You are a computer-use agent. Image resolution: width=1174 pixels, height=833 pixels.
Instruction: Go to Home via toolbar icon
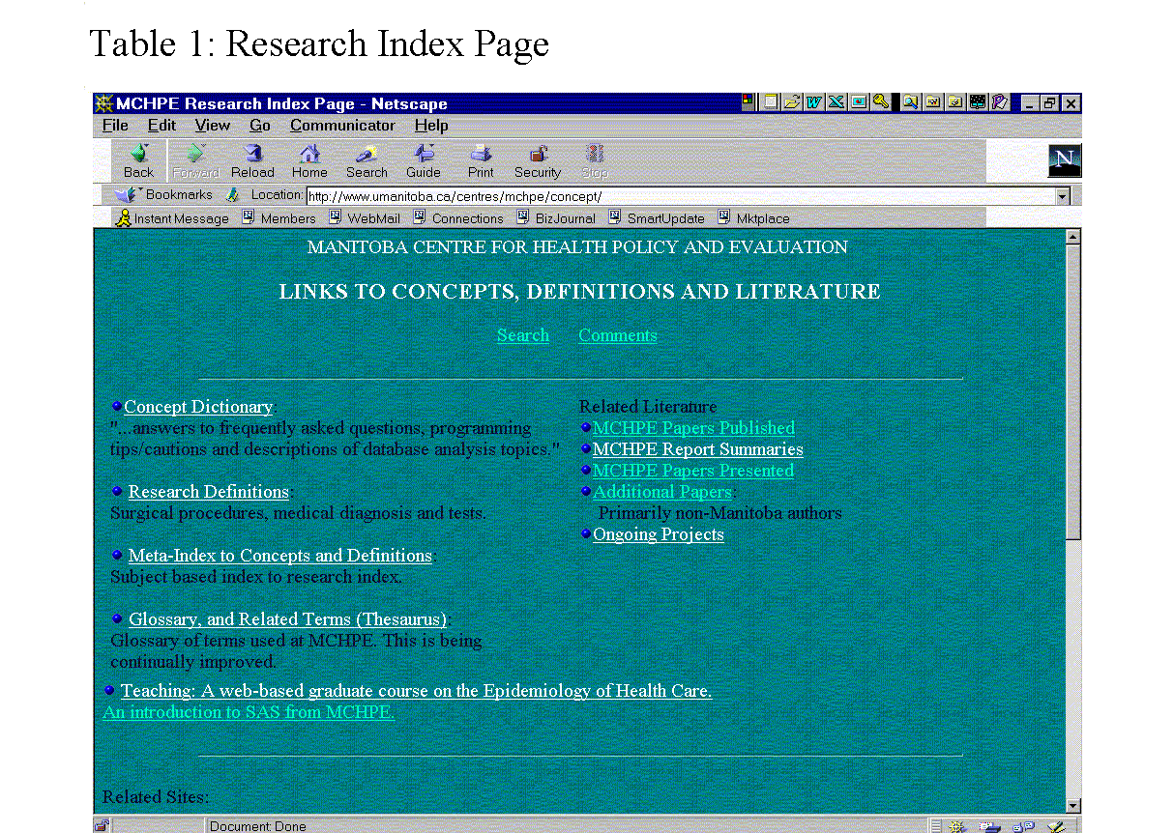[x=308, y=159]
